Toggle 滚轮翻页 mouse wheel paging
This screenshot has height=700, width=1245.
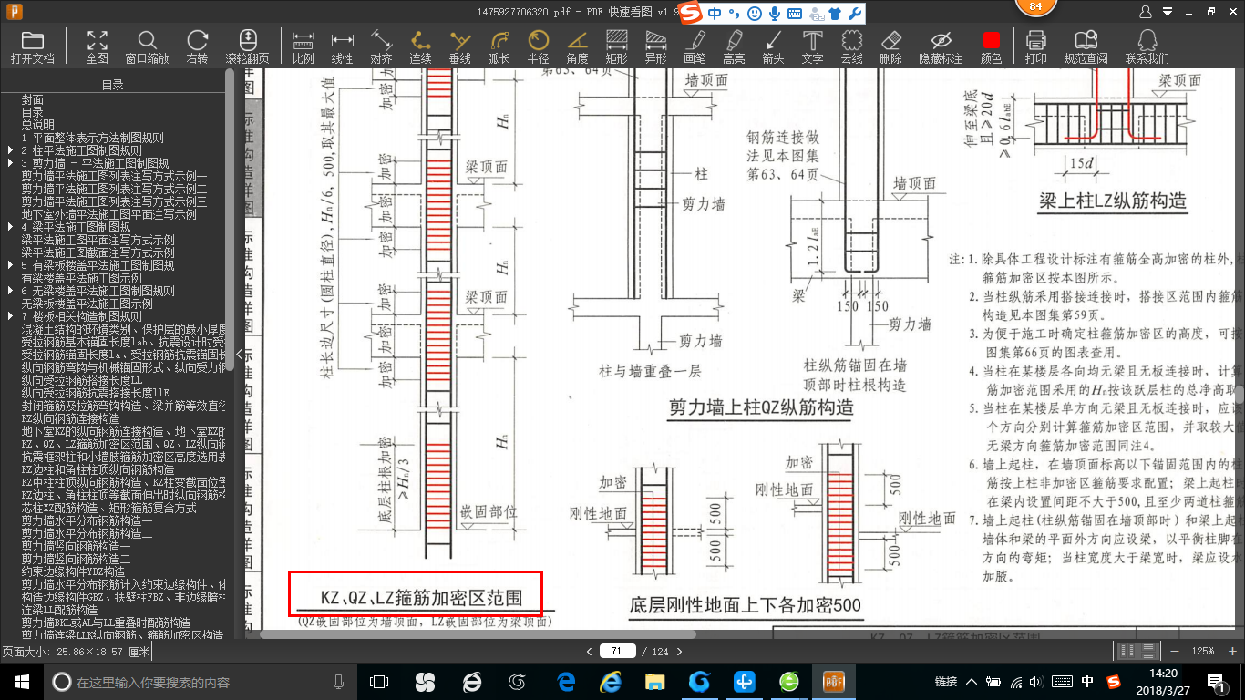pyautogui.click(x=248, y=46)
